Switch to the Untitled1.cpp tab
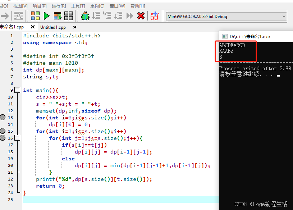This screenshot has height=210, width=293. pos(53,27)
